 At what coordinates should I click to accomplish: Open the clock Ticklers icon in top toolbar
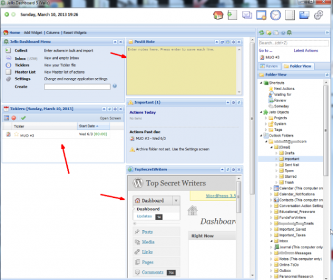pos(275,15)
